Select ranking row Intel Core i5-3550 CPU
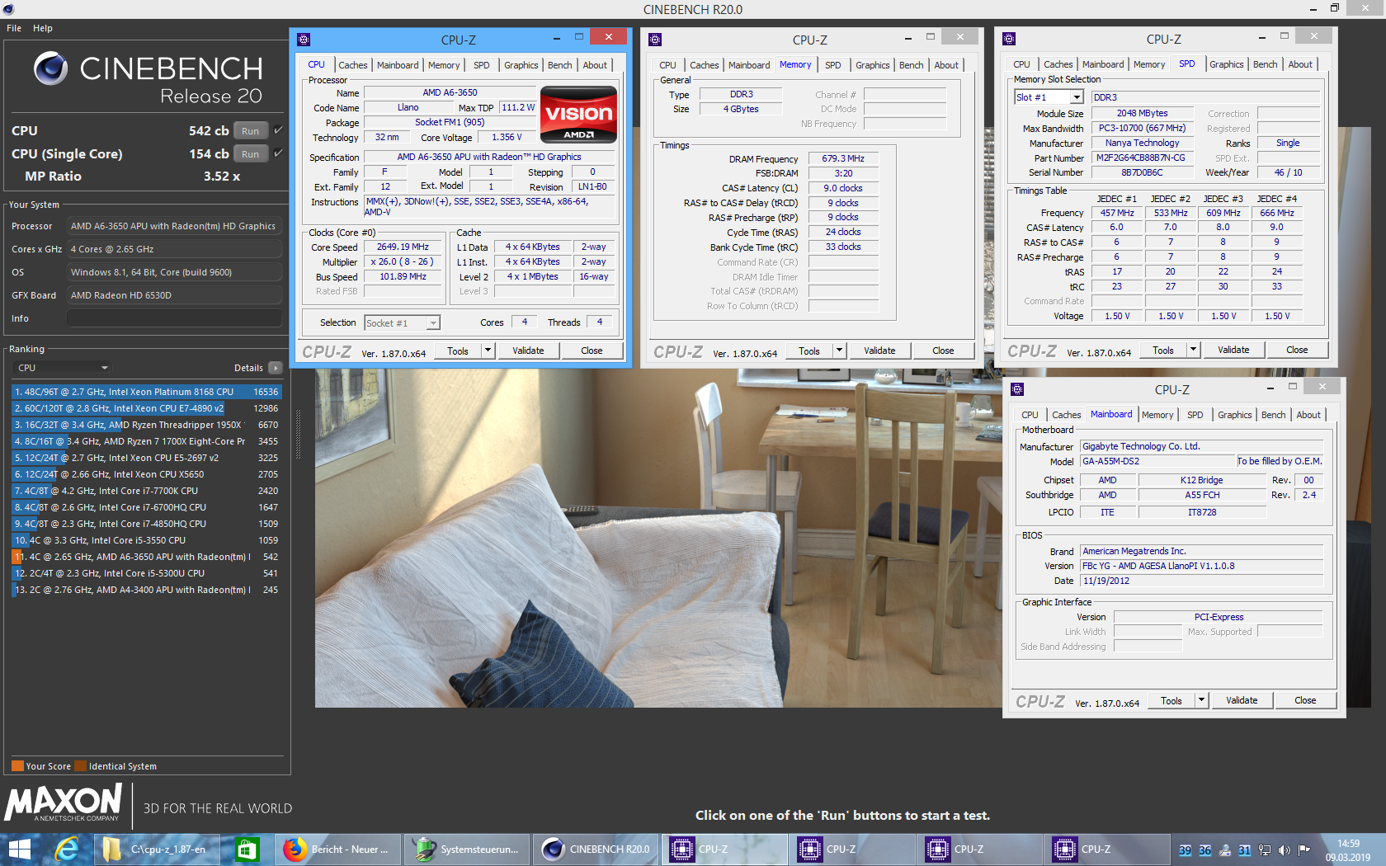The image size is (1386, 866). point(146,540)
